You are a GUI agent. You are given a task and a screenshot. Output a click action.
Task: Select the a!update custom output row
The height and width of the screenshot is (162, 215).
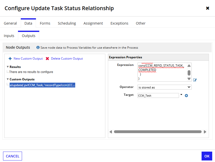pos(42,85)
